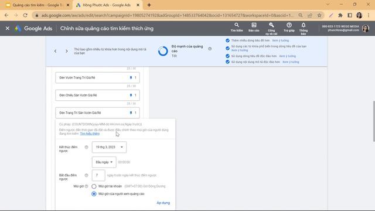
Task: Open help icon next to Kết thúc đếm ngược
Action: [86, 147]
